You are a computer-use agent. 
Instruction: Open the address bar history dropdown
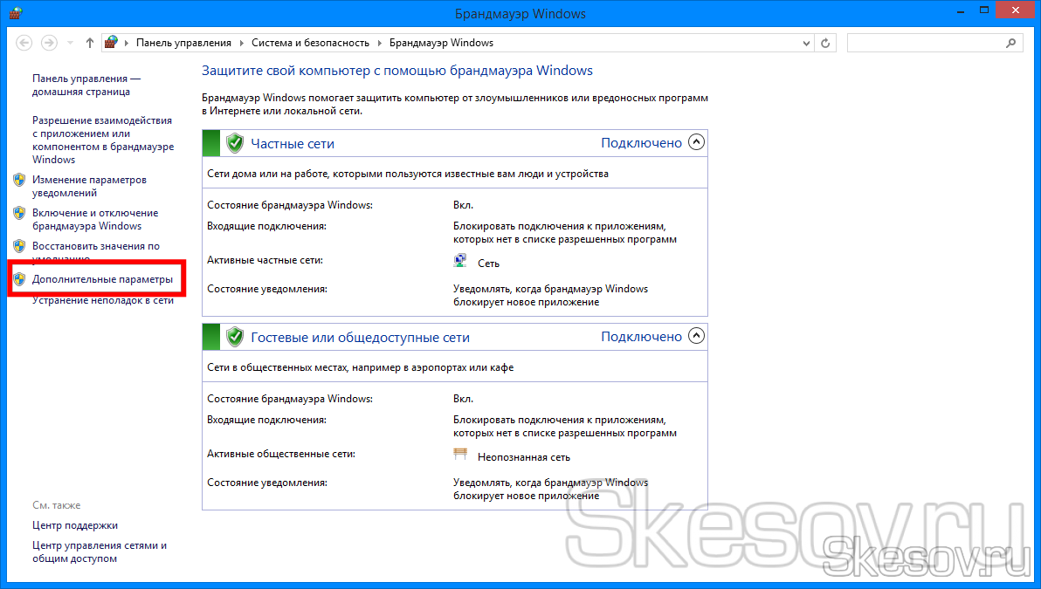[x=807, y=43]
